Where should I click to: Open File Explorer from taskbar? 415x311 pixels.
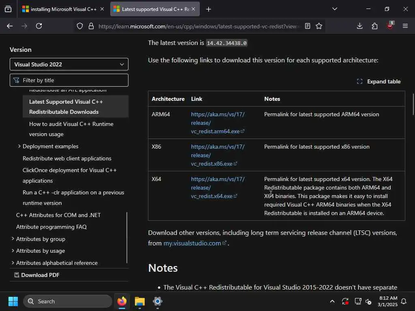(x=140, y=301)
